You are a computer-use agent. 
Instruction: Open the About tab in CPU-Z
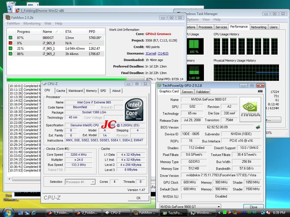pyautogui.click(x=116, y=91)
